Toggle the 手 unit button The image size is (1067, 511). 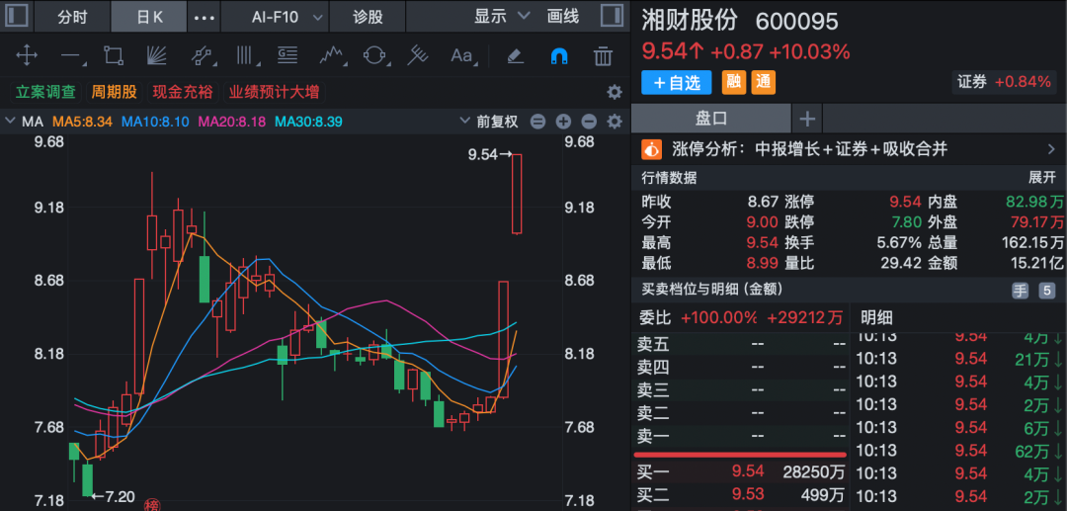(x=1020, y=291)
